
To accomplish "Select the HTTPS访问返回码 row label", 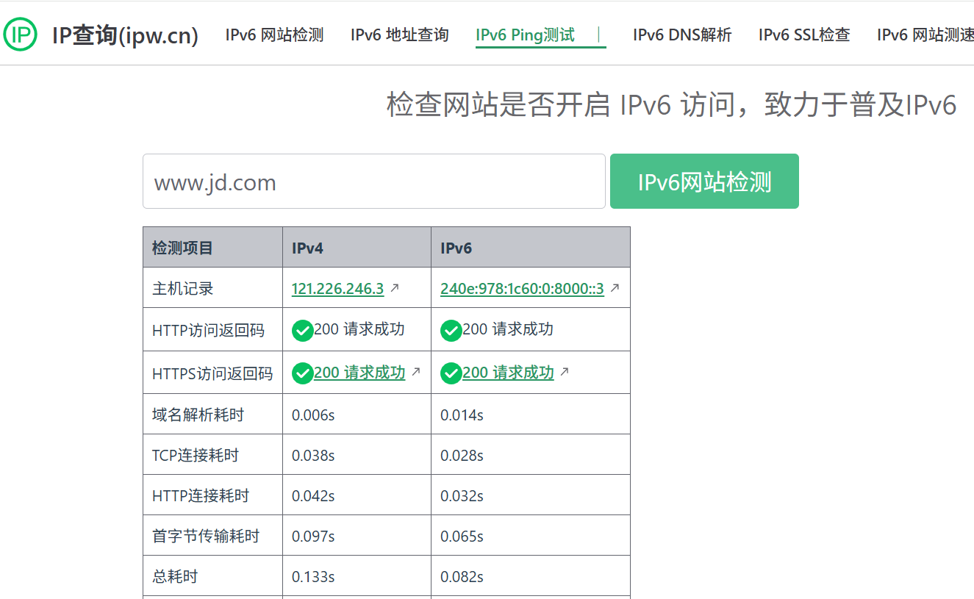I will [x=212, y=373].
